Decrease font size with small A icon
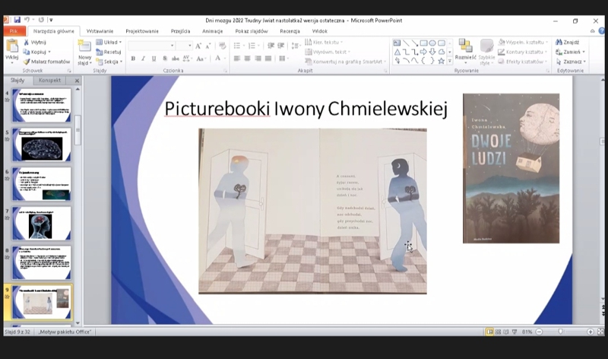This screenshot has width=608, height=359. [208, 46]
